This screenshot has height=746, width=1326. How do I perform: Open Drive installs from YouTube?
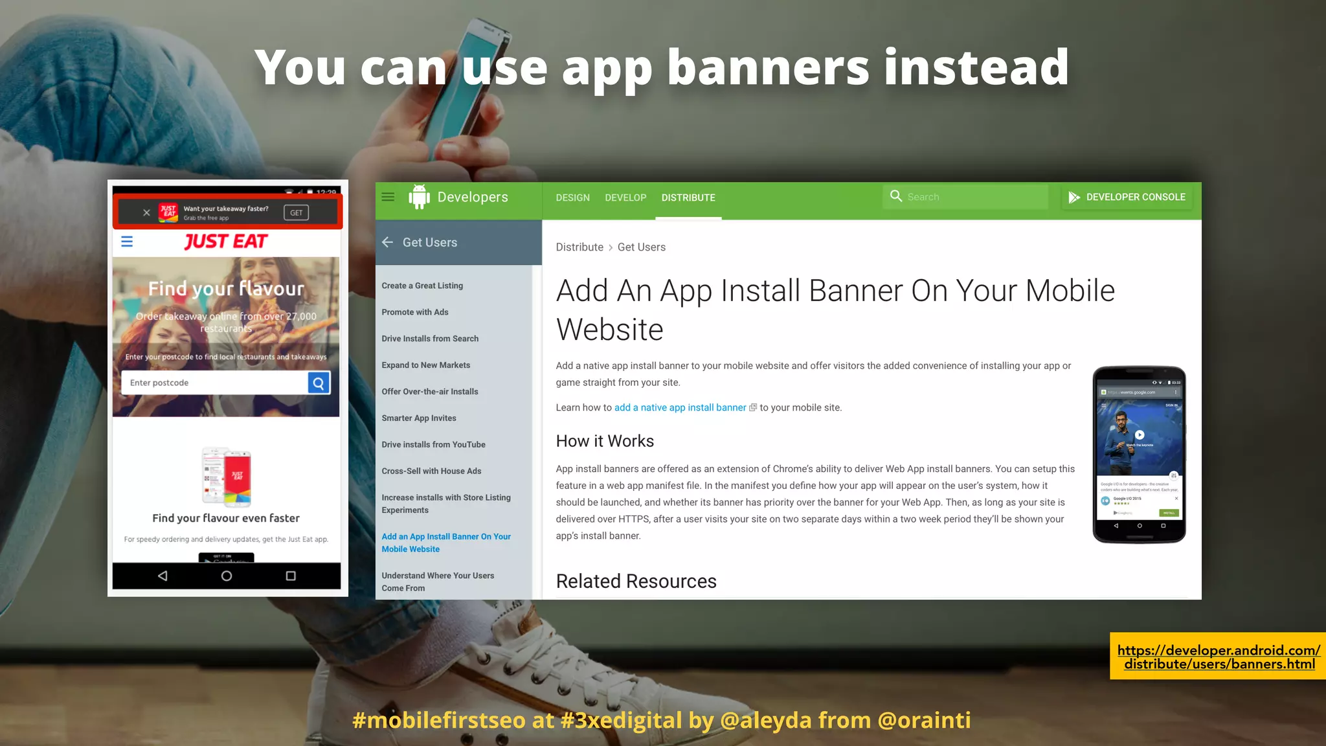coord(433,445)
